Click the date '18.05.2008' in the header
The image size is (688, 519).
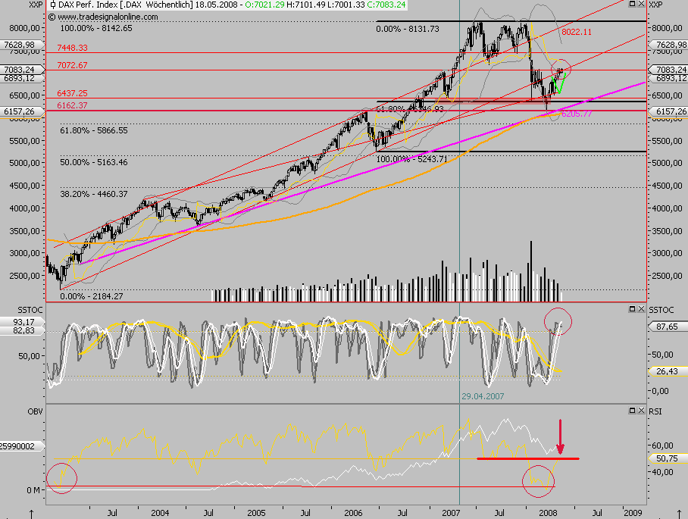point(216,5)
